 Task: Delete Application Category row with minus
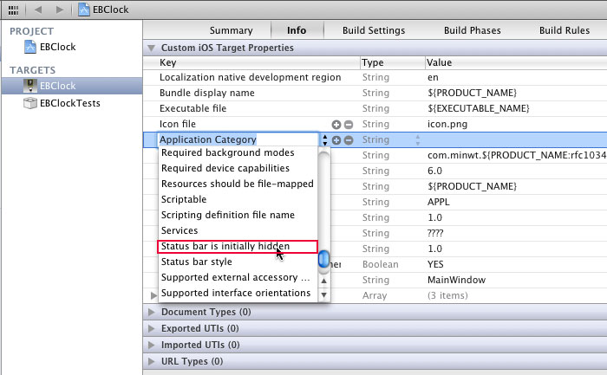click(349, 140)
